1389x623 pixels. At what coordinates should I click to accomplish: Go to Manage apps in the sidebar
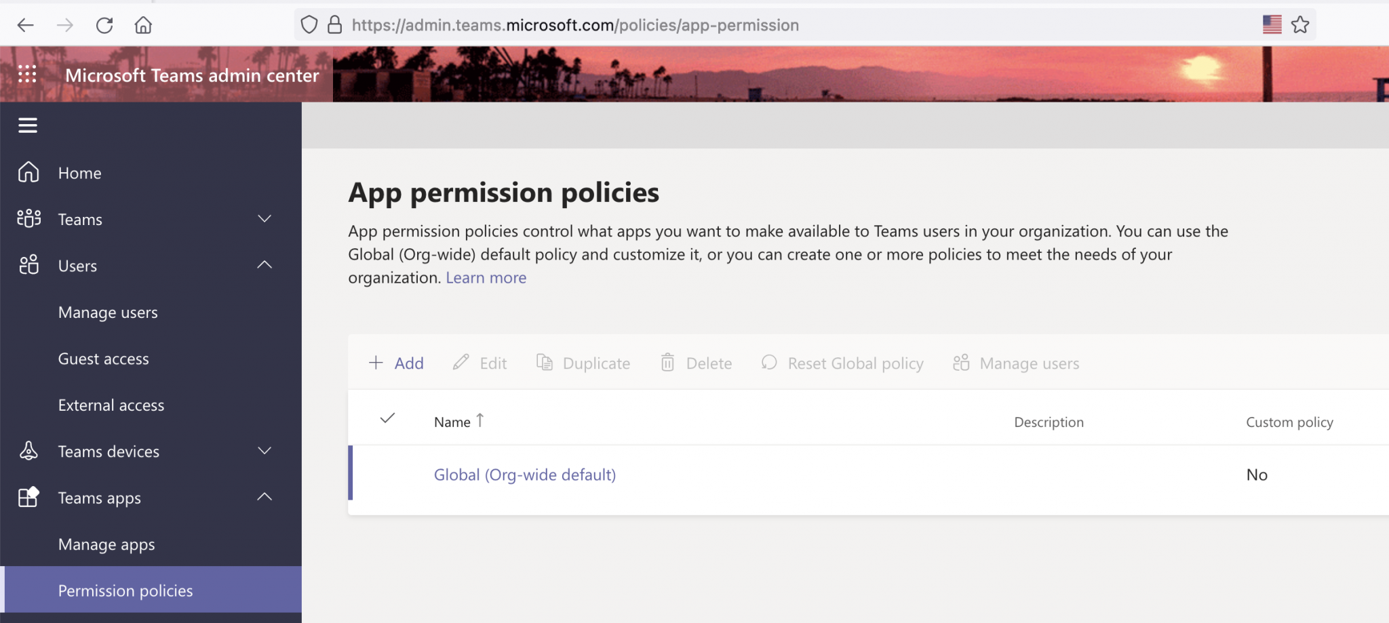(106, 544)
